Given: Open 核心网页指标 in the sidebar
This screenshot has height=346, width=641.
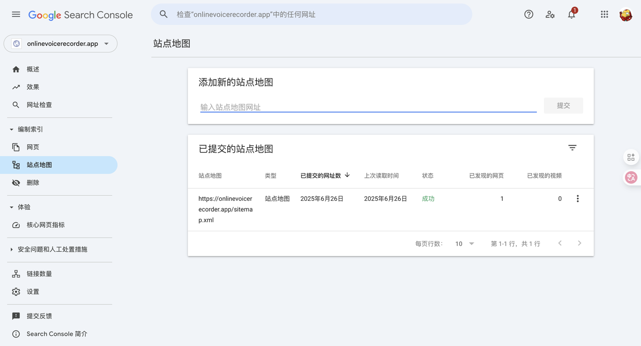Looking at the screenshot, I should (x=45, y=225).
